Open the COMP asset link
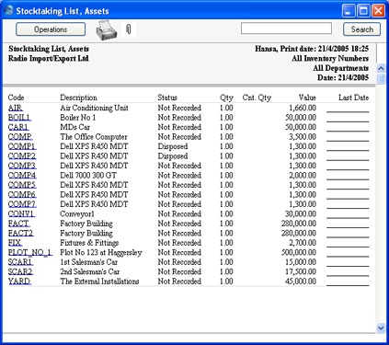The width and height of the screenshot is (389, 345). tap(20, 137)
